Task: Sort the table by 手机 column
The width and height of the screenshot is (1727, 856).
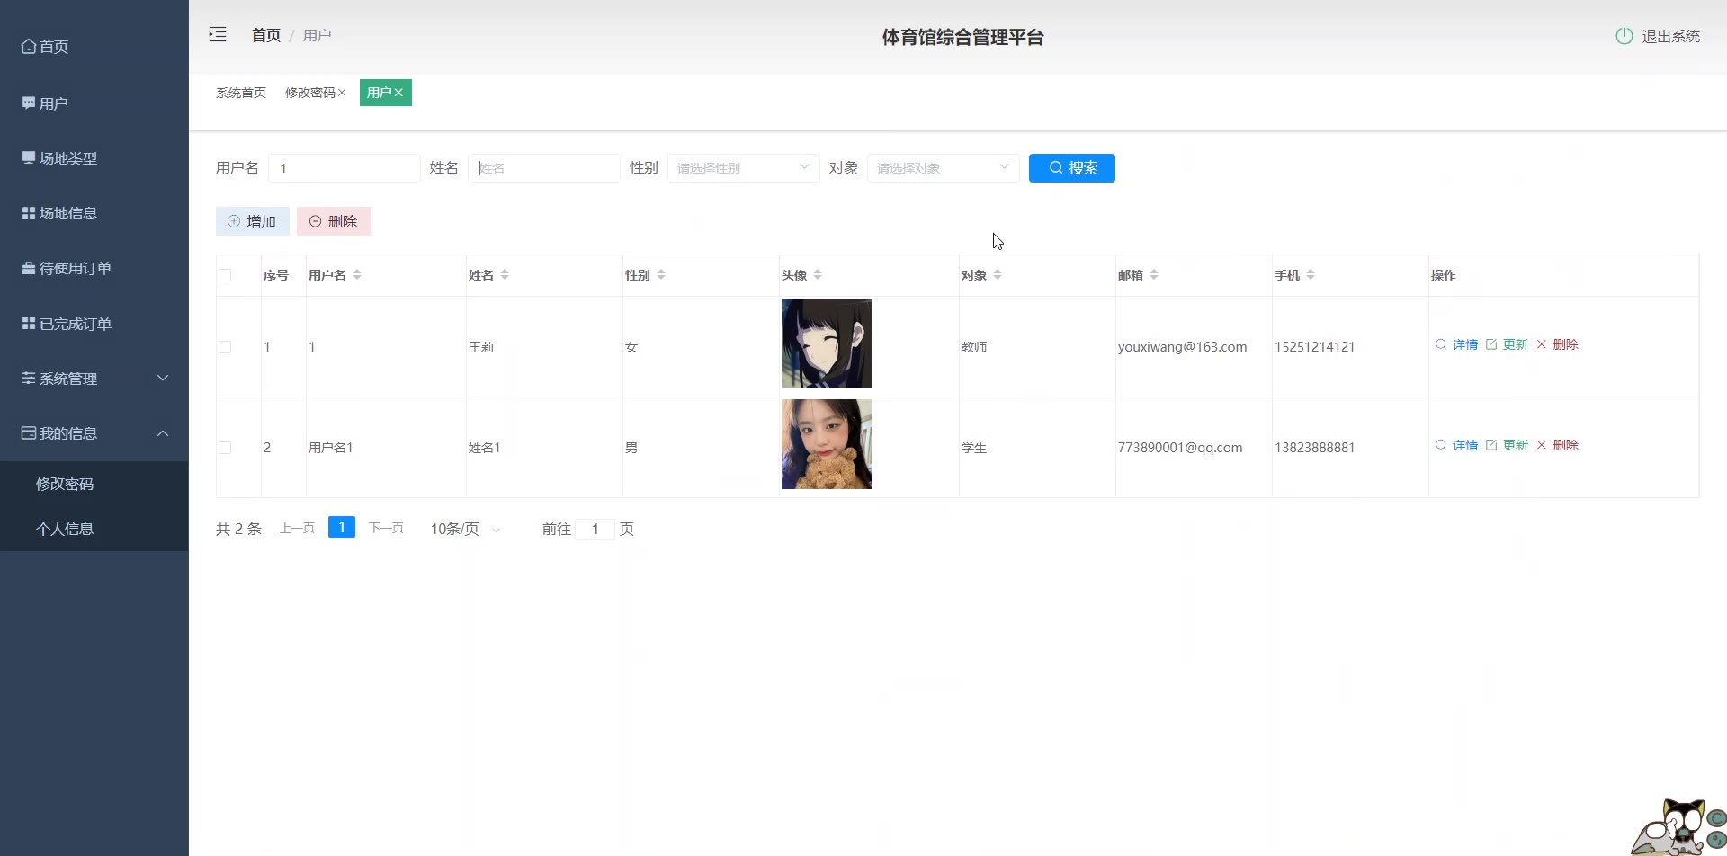Action: point(1311,275)
